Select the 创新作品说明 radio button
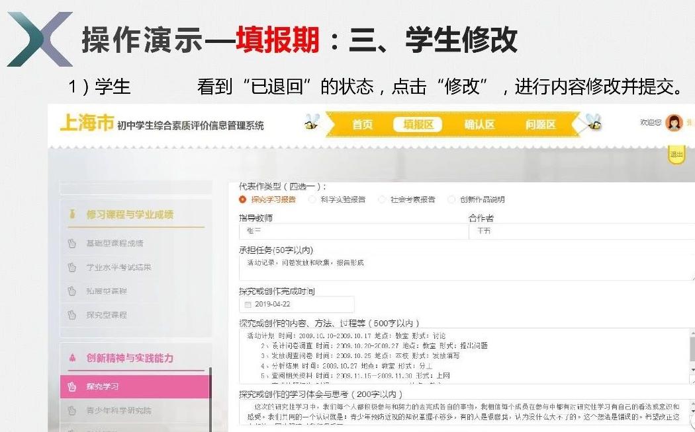 click(450, 199)
